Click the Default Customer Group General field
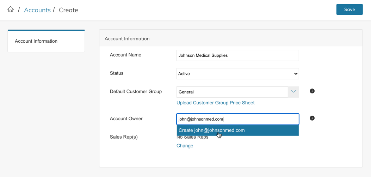Screen dimensions: 371x177 point(232,92)
